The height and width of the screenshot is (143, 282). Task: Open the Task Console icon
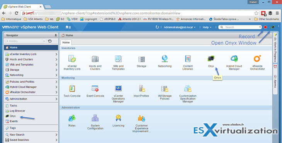coord(72,88)
